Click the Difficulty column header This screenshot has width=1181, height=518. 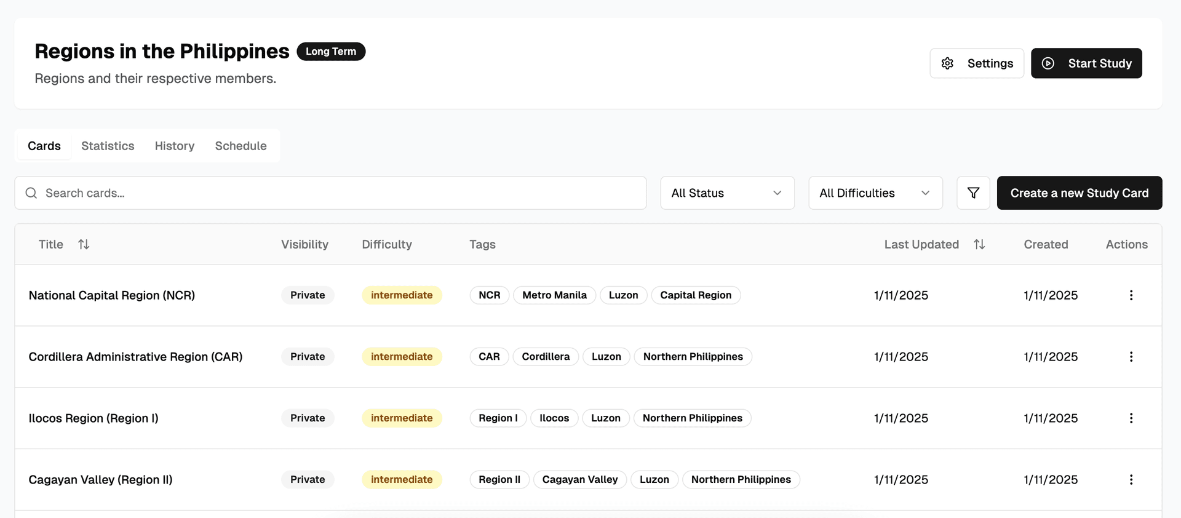point(387,244)
